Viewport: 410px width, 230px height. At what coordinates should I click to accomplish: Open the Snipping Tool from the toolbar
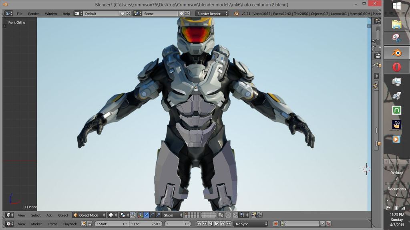[397, 38]
